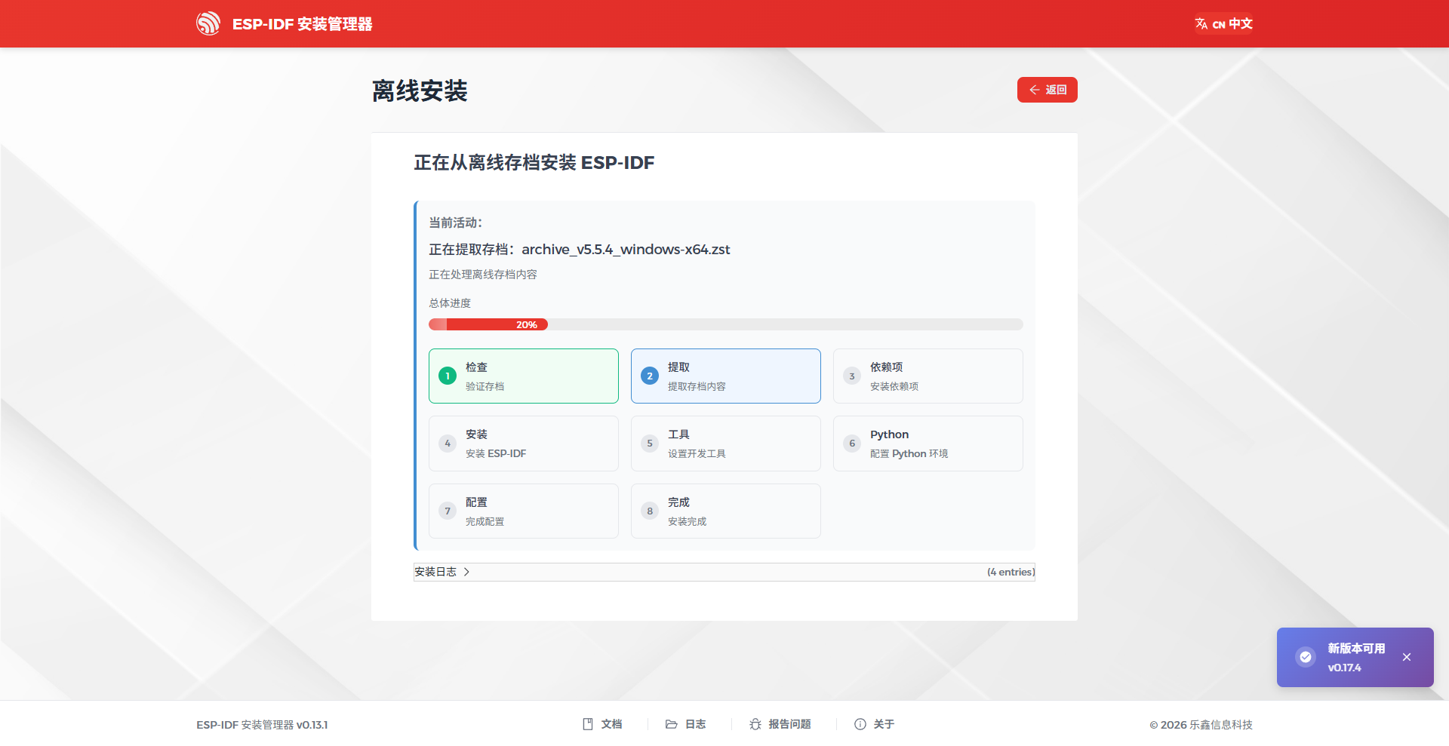Expand the 安装日志 log section
The width and height of the screenshot is (1449, 746).
point(724,572)
